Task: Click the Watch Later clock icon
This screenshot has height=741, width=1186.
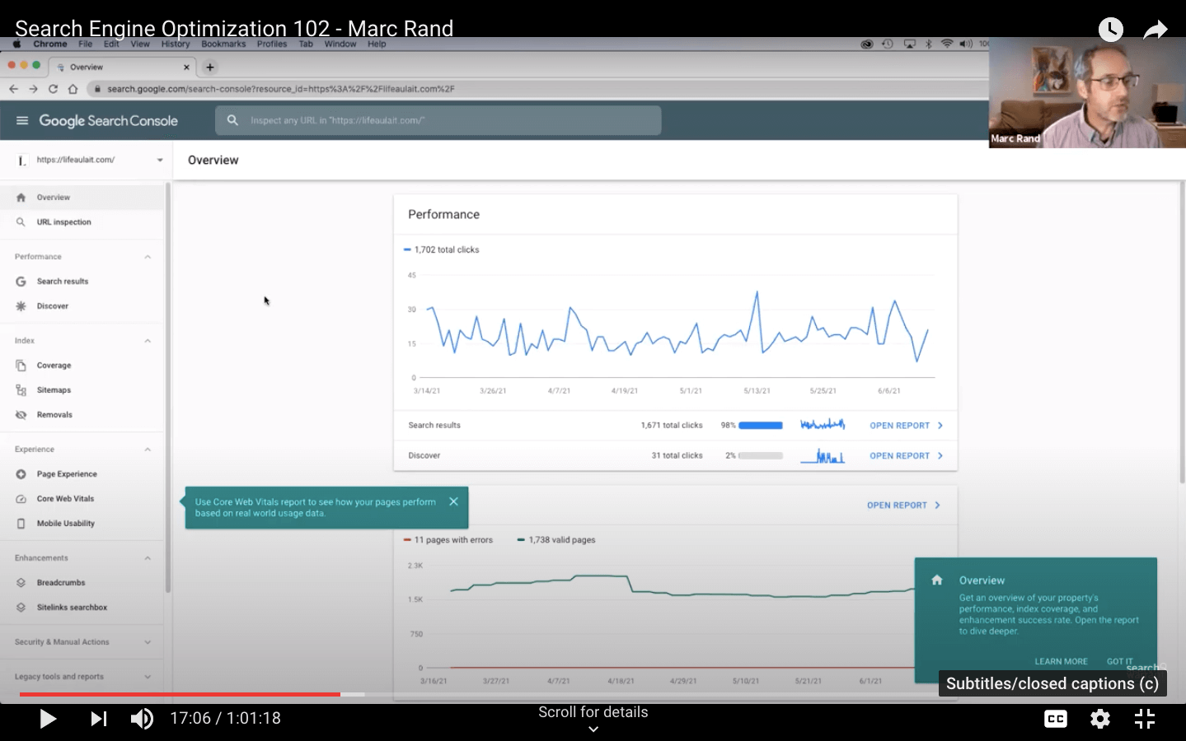Action: (1110, 30)
